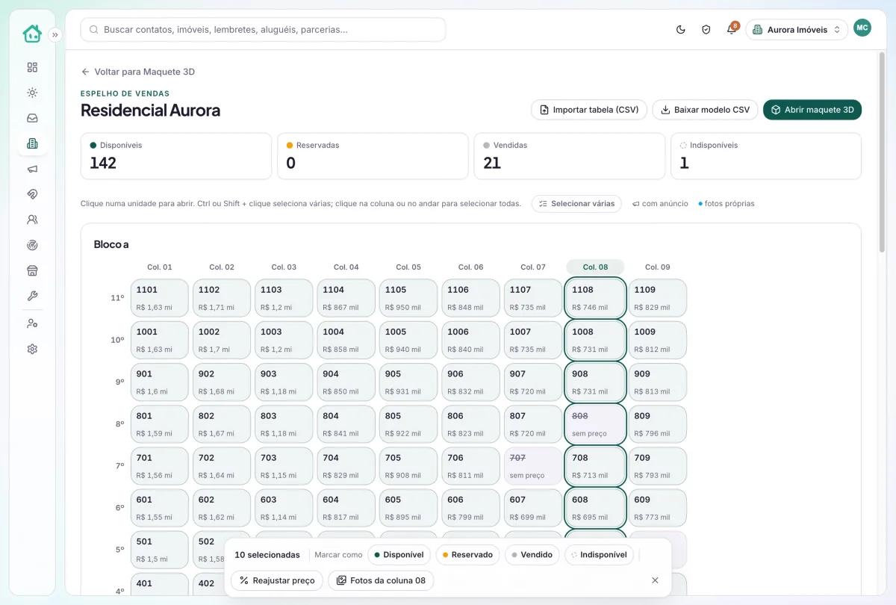The width and height of the screenshot is (896, 605).
Task: Click the Reajustar preço button
Action: click(x=277, y=580)
